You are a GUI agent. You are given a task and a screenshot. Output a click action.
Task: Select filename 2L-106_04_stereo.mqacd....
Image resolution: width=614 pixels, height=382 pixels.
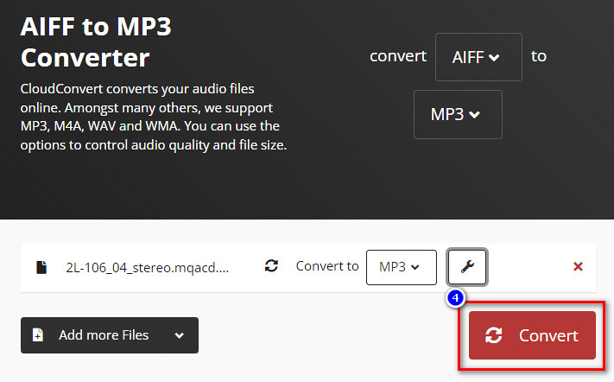pyautogui.click(x=147, y=268)
